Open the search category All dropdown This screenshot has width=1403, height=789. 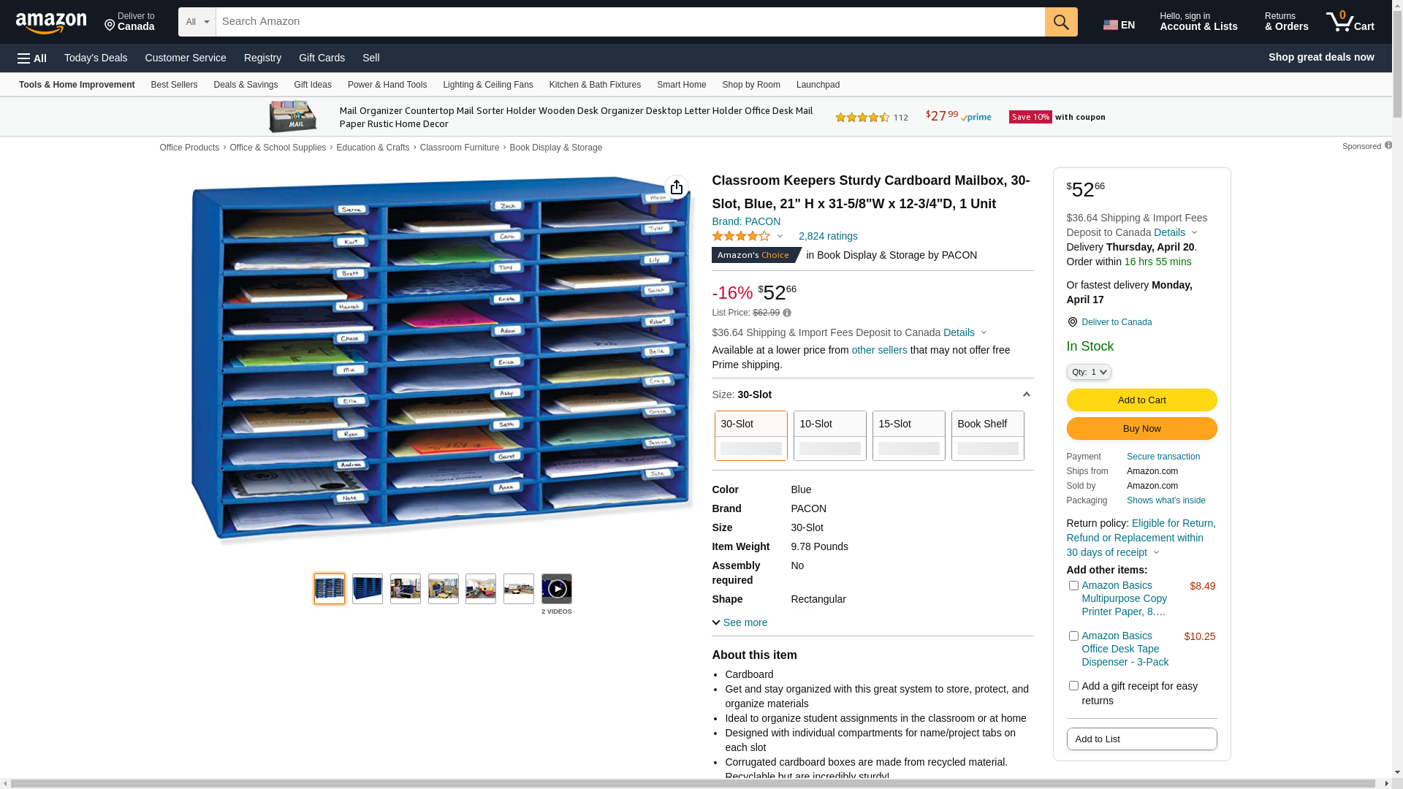click(197, 22)
